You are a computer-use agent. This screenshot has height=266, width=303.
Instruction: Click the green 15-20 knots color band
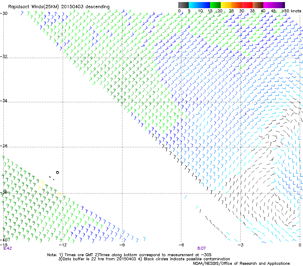tap(215, 5)
